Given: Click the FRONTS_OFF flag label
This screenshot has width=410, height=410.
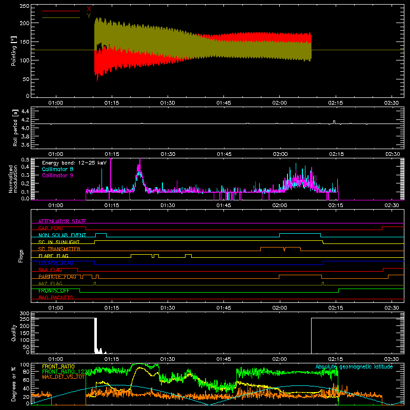Looking at the screenshot, I should (x=54, y=291).
